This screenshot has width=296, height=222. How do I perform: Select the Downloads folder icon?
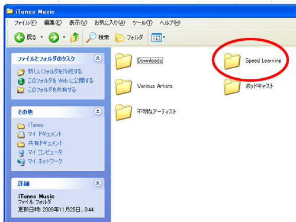(x=124, y=61)
